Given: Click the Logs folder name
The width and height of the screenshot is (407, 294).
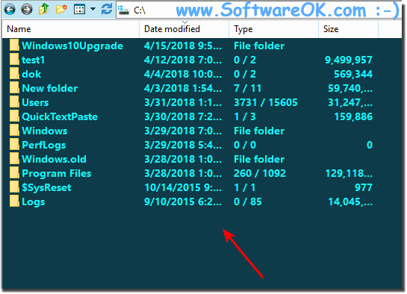Looking at the screenshot, I should click(x=33, y=202).
